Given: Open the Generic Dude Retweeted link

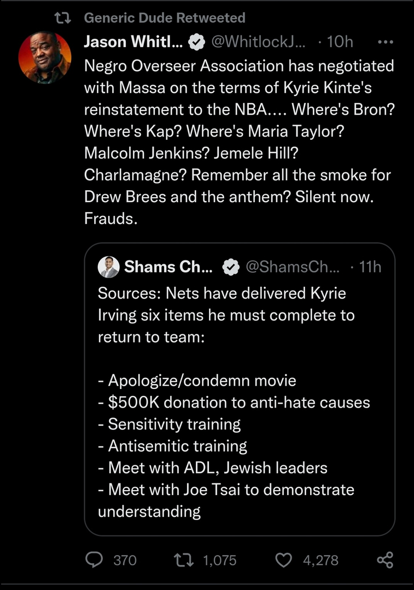Looking at the screenshot, I should click(165, 18).
